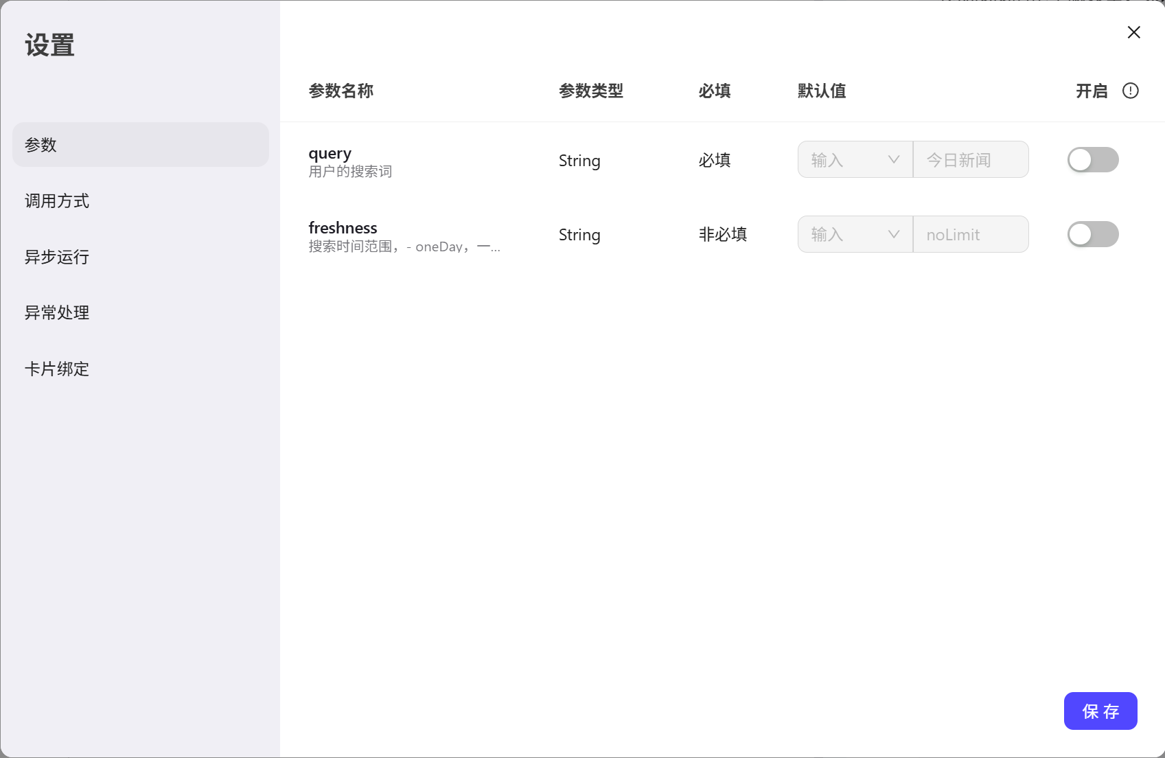Open the freshness row 输入 dropdown

point(855,234)
